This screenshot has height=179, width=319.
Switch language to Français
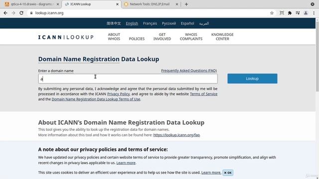coord(150,23)
